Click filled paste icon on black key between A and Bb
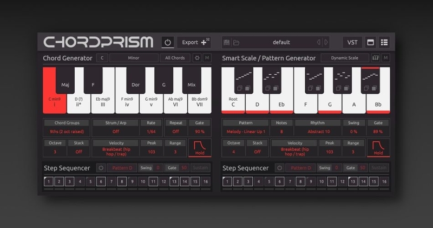Screen dimensions: 433x228 coord(374,88)
